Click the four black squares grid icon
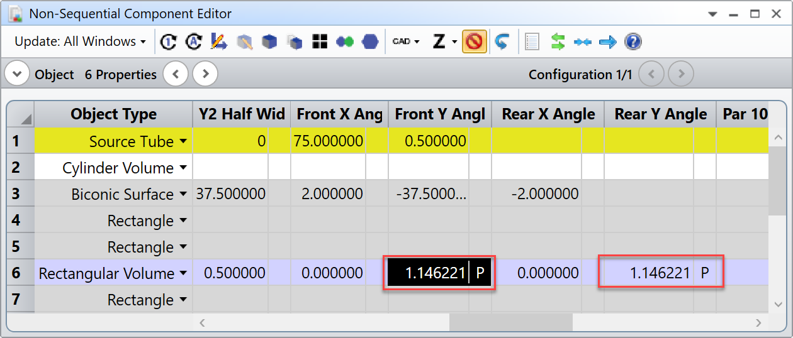The image size is (793, 338). point(320,42)
